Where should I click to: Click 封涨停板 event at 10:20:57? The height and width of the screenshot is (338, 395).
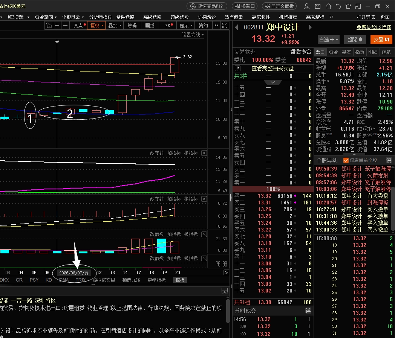pos(378,203)
